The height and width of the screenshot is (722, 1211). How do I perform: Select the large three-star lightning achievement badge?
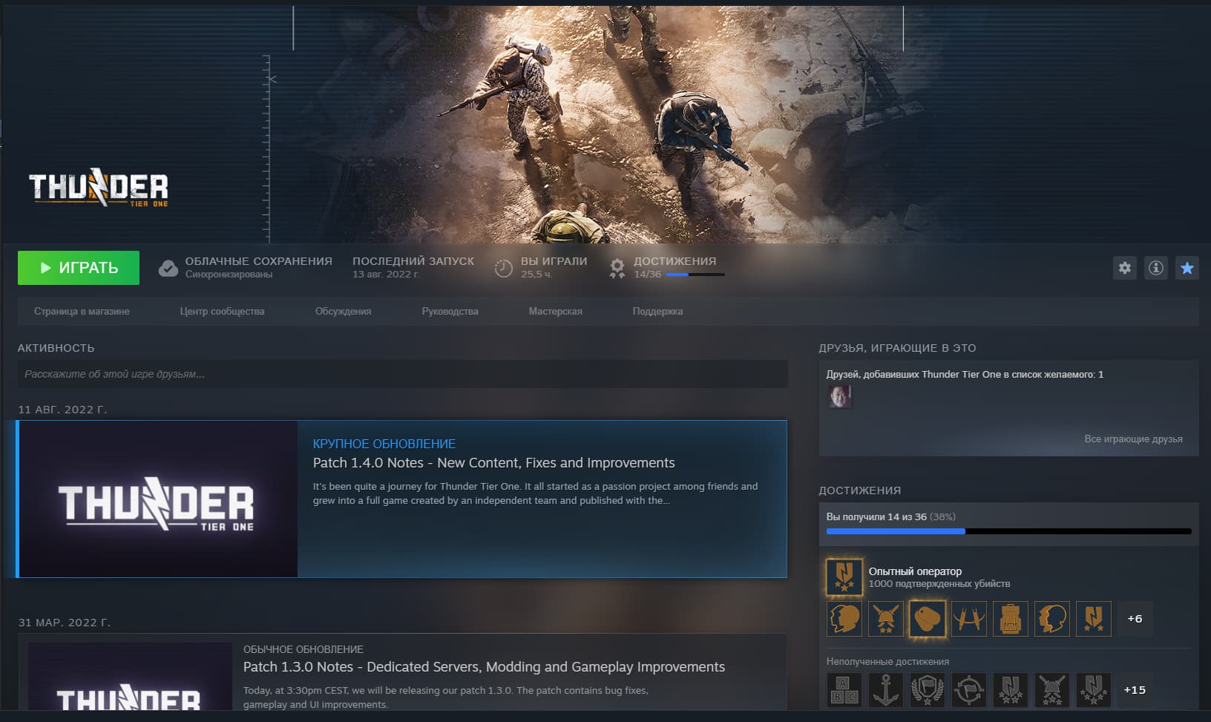click(x=844, y=577)
